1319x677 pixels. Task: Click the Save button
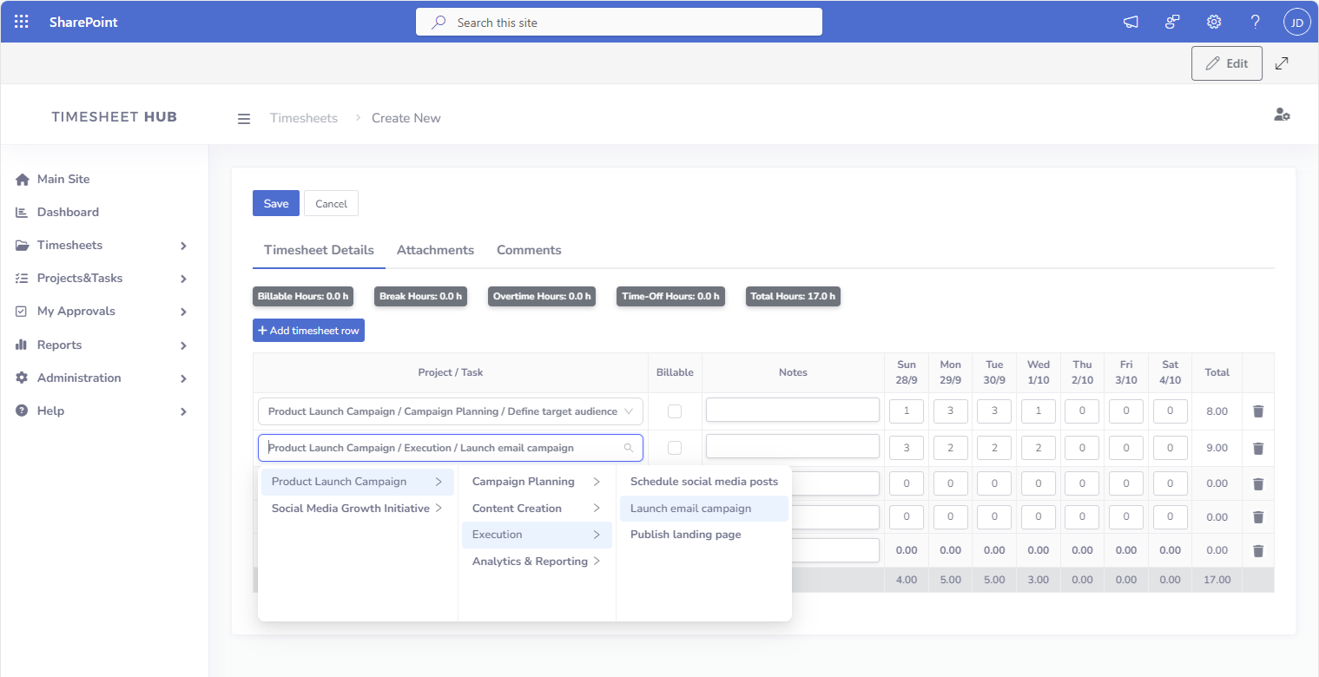275,203
